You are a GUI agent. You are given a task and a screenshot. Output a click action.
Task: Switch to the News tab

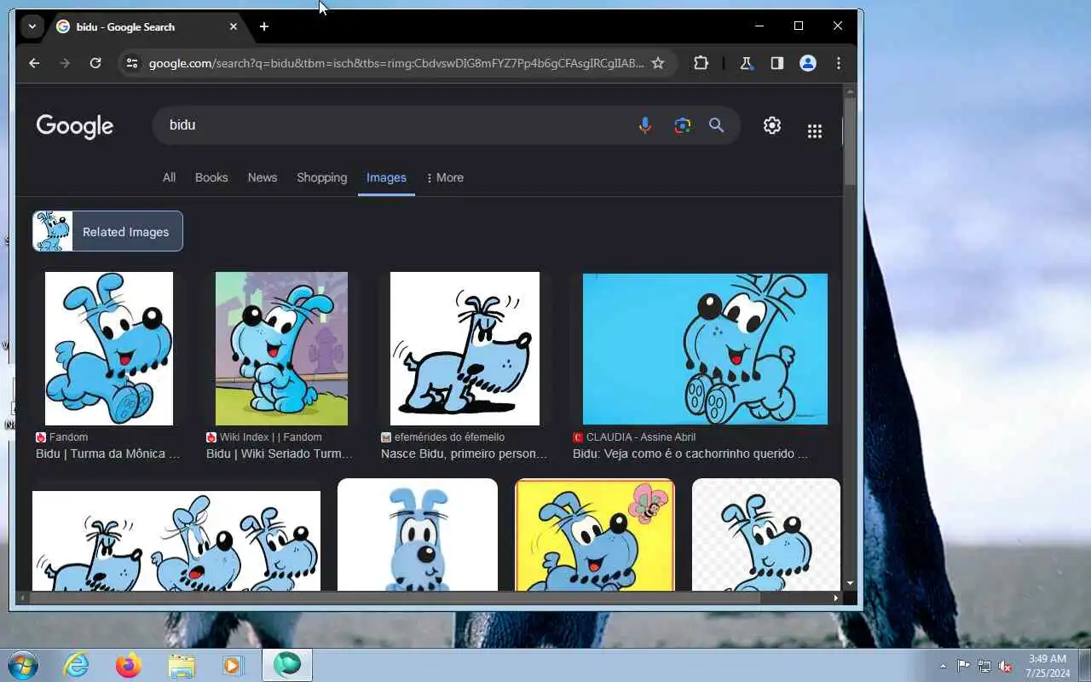[x=263, y=177]
